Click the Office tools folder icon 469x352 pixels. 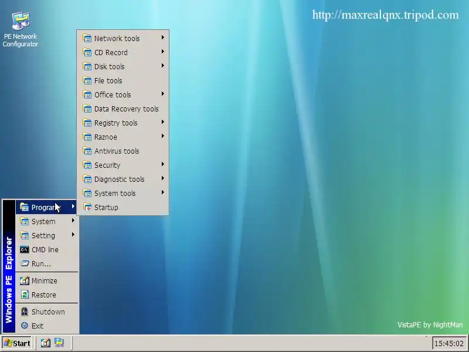(87, 94)
